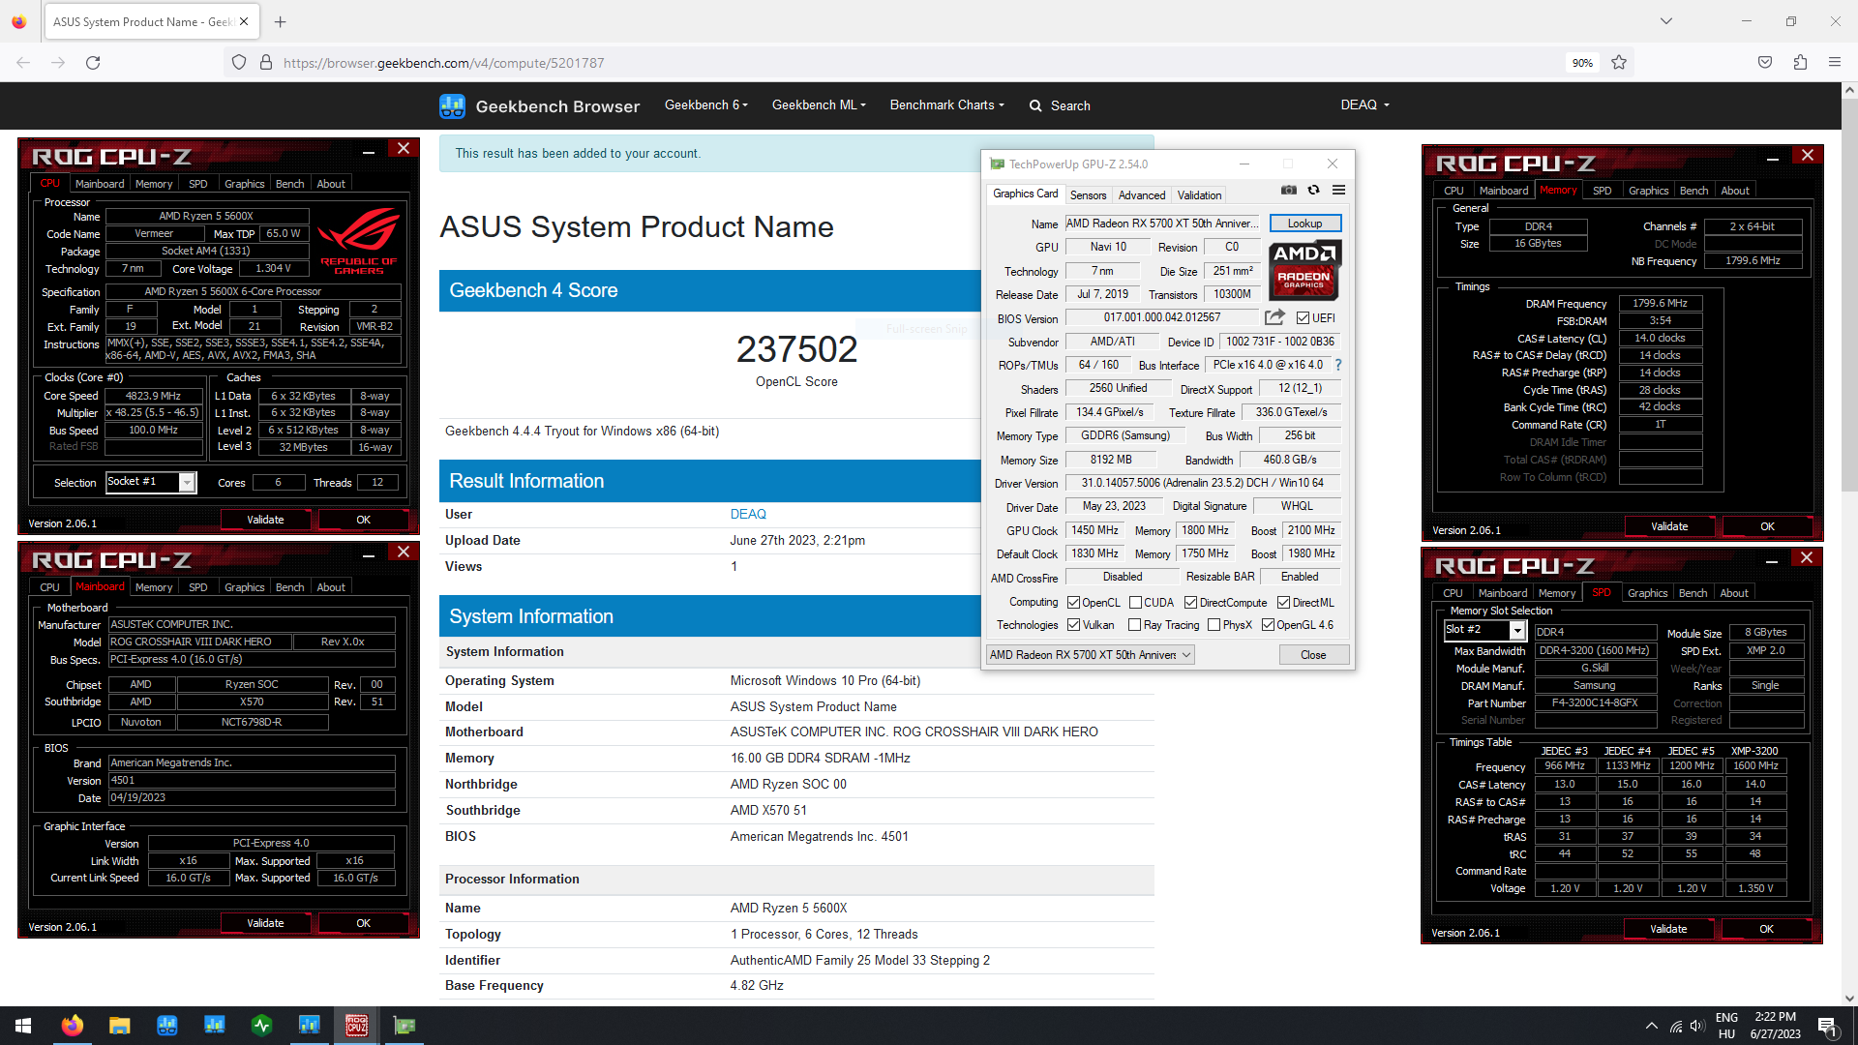Switch to ROG CPU-Z on the taskbar

tap(356, 1026)
